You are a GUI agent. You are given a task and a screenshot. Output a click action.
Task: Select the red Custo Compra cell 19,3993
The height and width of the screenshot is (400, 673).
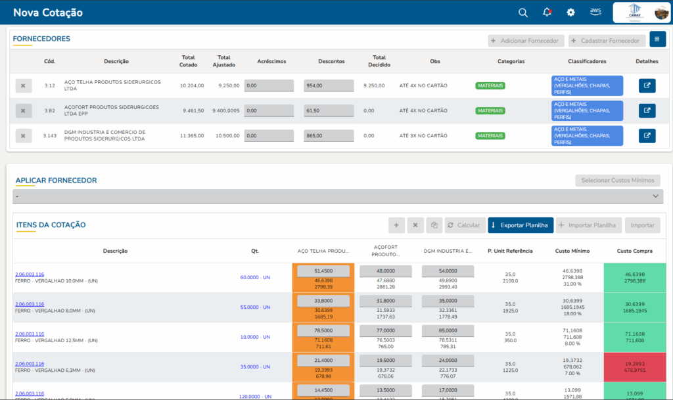coord(635,367)
